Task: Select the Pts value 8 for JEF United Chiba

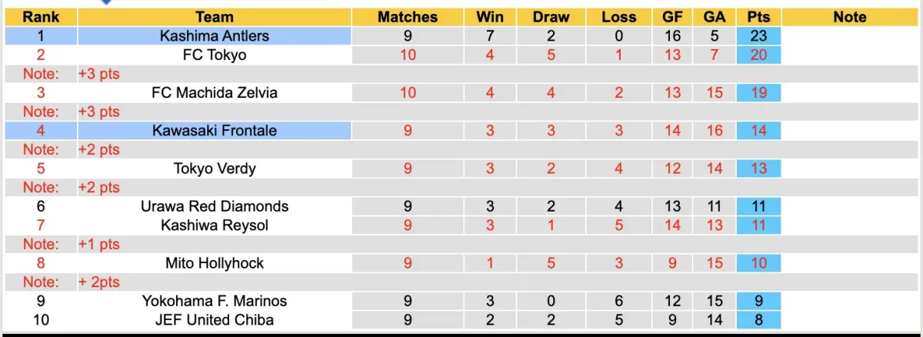Action: click(758, 319)
